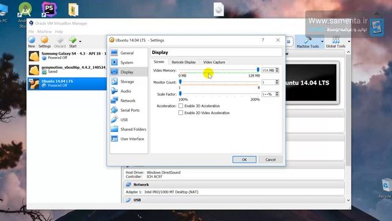Select Ubuntu 14.04 LTS virtual machine
Screen dimensions: 392x221
[67, 83]
